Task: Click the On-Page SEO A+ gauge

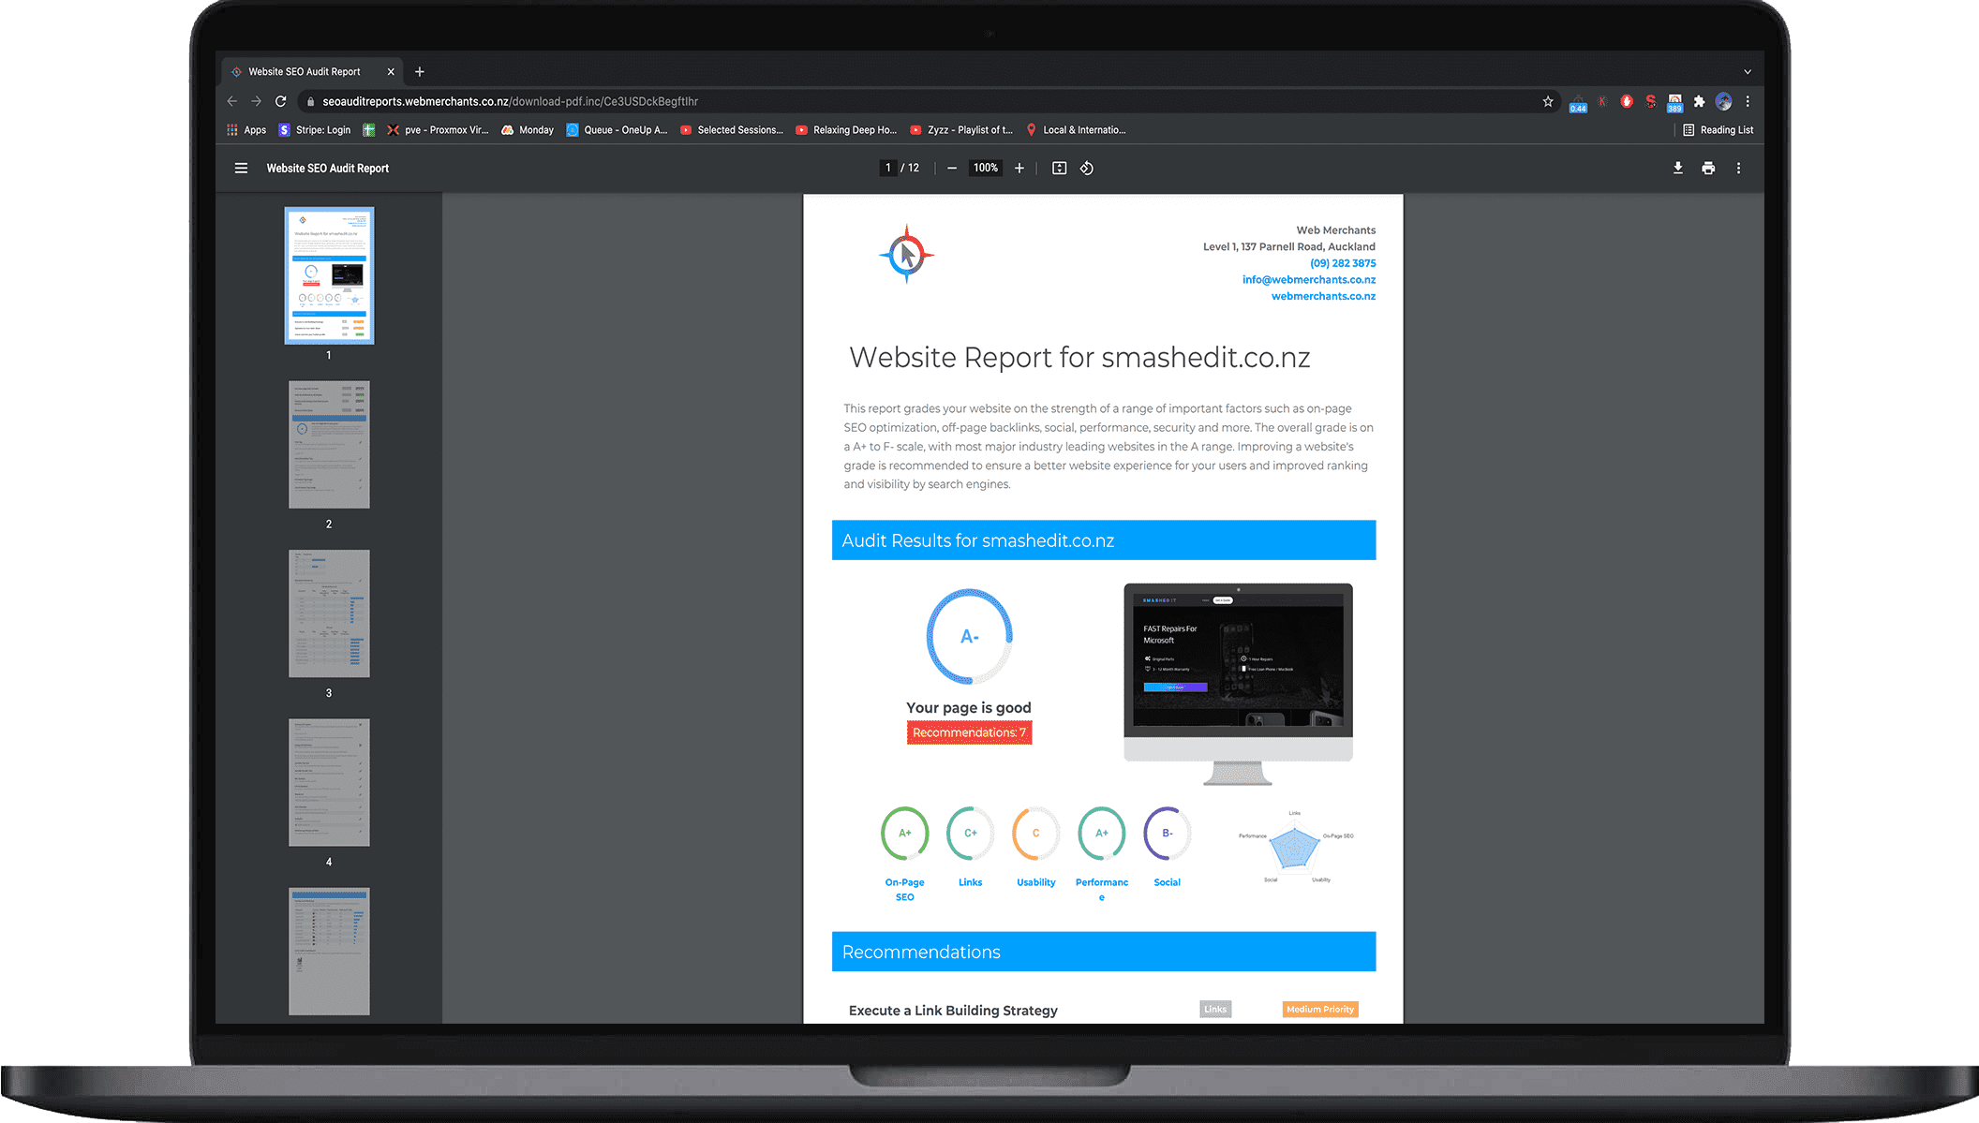Action: tap(904, 834)
